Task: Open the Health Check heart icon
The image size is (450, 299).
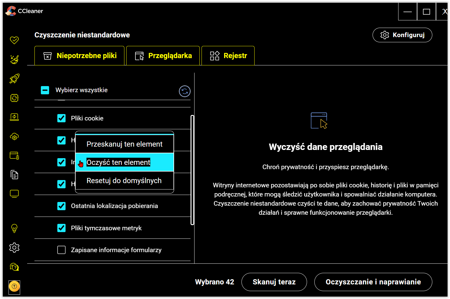Action: click(14, 40)
